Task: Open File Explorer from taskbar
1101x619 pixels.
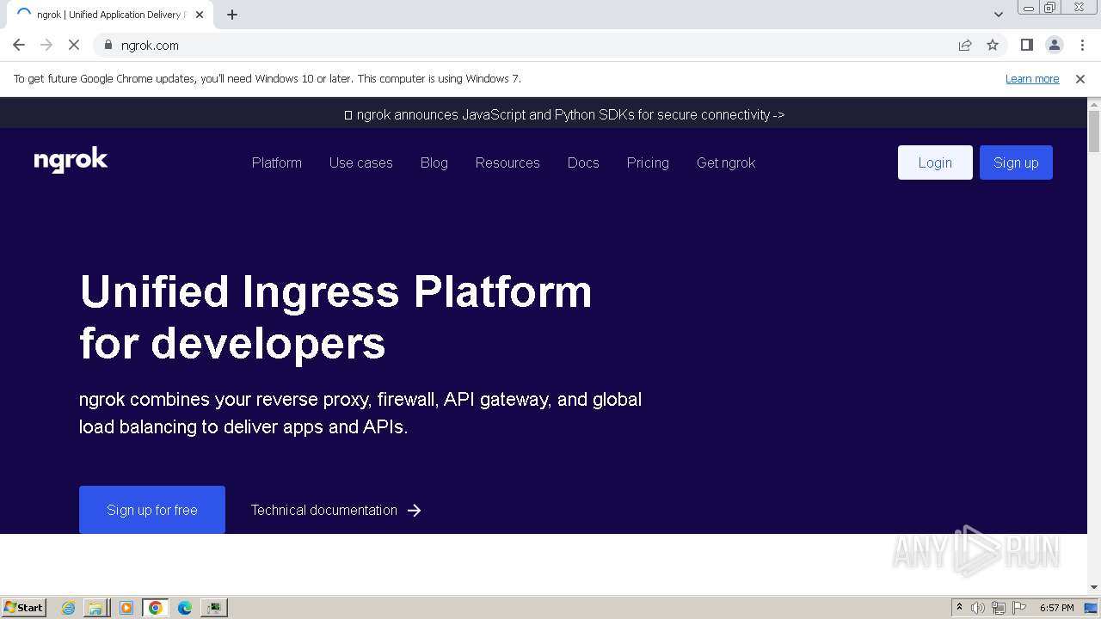Action: [x=95, y=608]
